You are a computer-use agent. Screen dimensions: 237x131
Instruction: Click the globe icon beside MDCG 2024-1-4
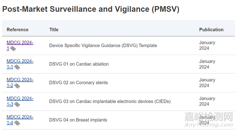pos(17,123)
